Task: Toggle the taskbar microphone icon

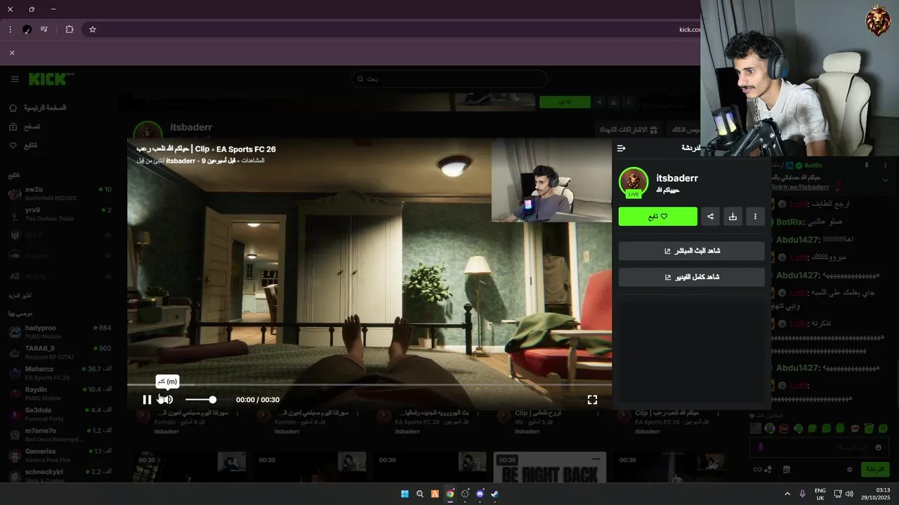Action: click(802, 494)
